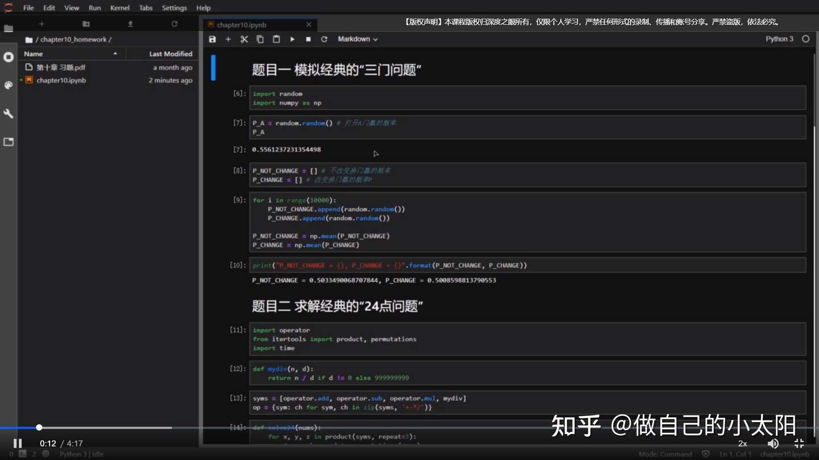The width and height of the screenshot is (819, 460).
Task: Open the Kernel menu
Action: 120,8
